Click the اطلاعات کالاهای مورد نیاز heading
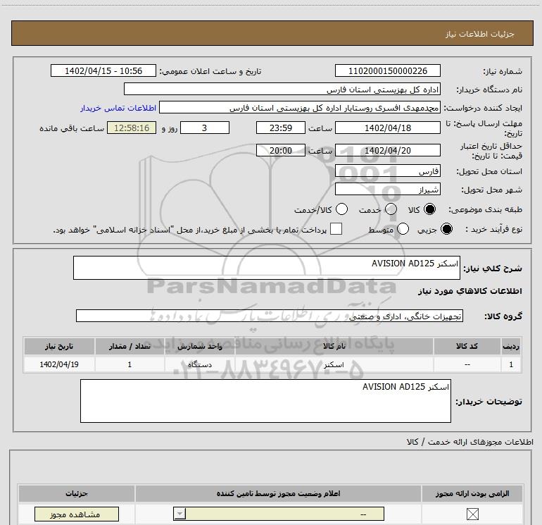542x525 pixels. (x=469, y=291)
